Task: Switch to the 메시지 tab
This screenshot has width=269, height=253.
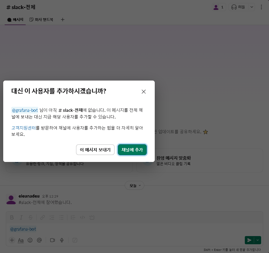Action: [x=15, y=20]
